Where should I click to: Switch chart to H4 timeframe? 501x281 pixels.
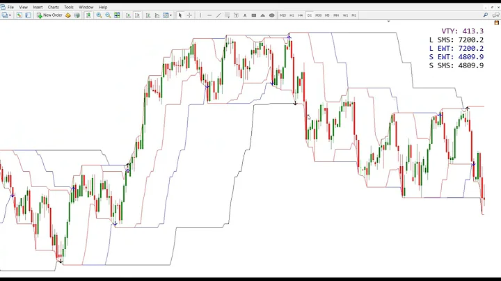pyautogui.click(x=301, y=15)
